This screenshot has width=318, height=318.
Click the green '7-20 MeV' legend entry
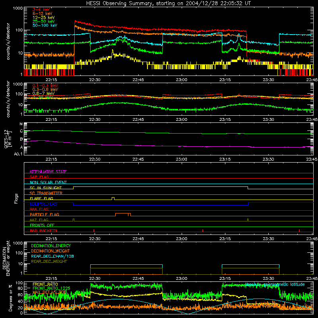click(x=43, y=97)
